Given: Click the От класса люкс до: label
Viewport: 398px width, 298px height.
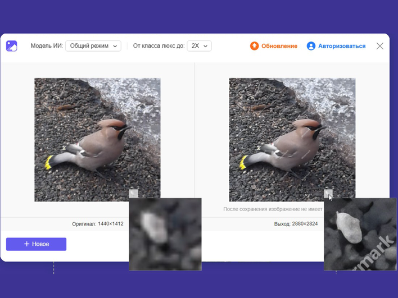Looking at the screenshot, I should pyautogui.click(x=159, y=46).
